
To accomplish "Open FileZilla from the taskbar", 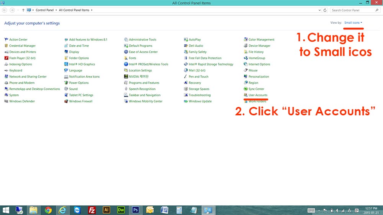I will 92,210.
